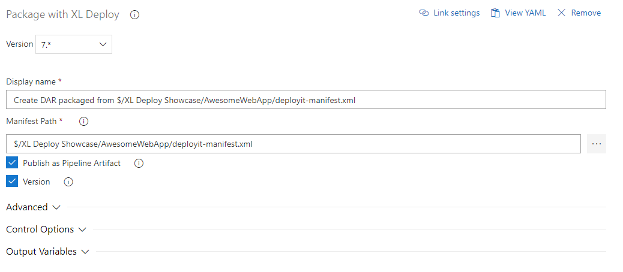Click the Remove X icon
The image size is (623, 272).
561,13
